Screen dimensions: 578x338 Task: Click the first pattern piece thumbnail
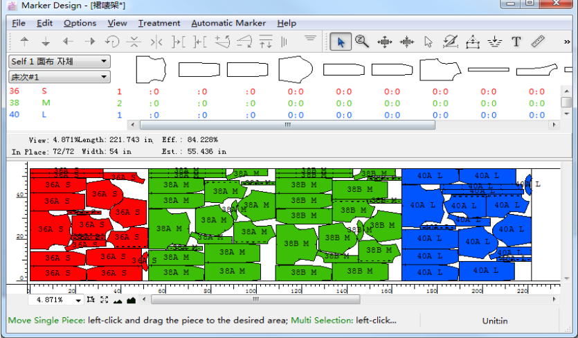coord(151,69)
